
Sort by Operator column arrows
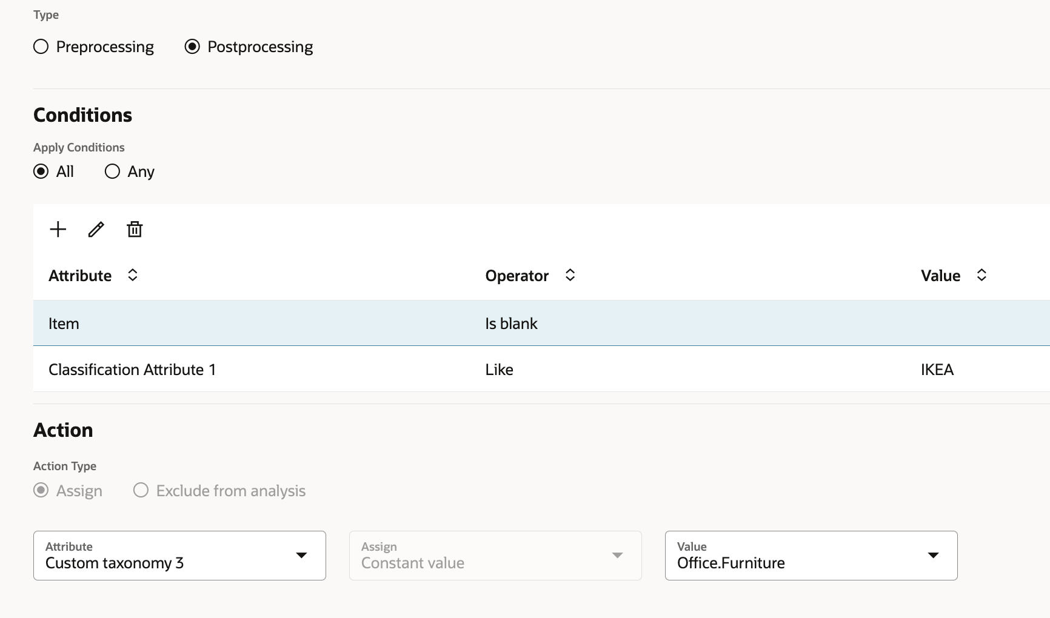570,275
